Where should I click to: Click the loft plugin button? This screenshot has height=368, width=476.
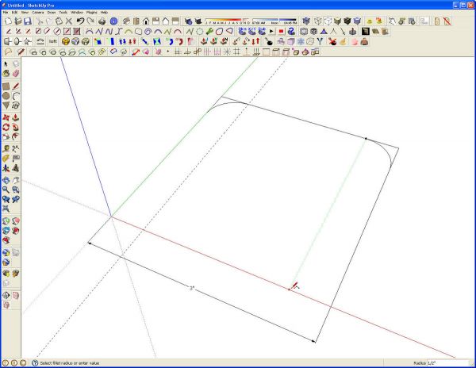(53, 41)
